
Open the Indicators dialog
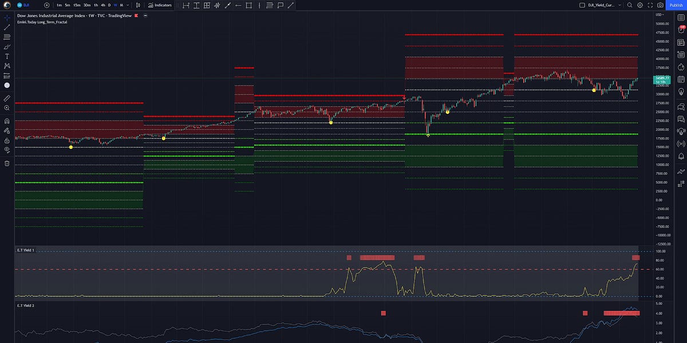[159, 5]
